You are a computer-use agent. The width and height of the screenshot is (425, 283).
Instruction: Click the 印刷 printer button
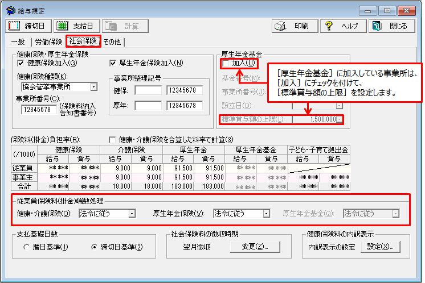[293, 26]
